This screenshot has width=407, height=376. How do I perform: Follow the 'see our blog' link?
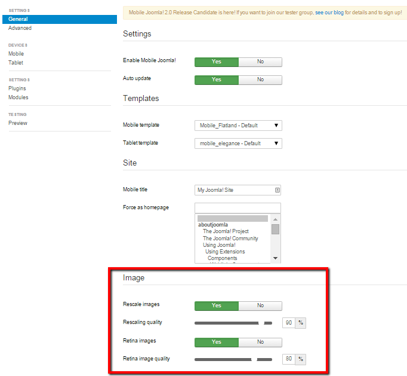(329, 13)
